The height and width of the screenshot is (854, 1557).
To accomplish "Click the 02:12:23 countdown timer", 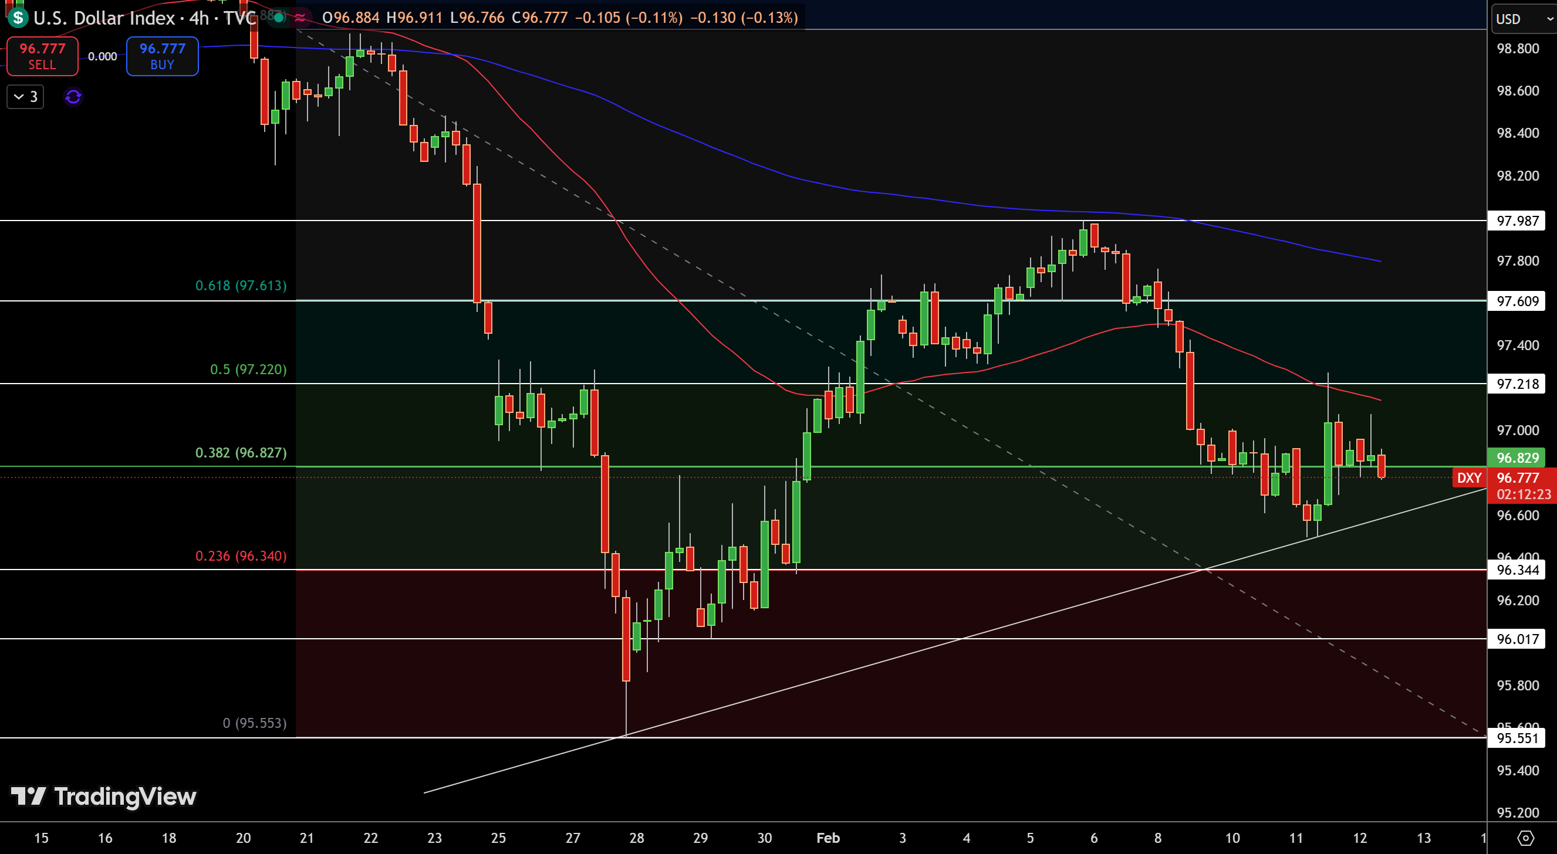I will tap(1524, 494).
